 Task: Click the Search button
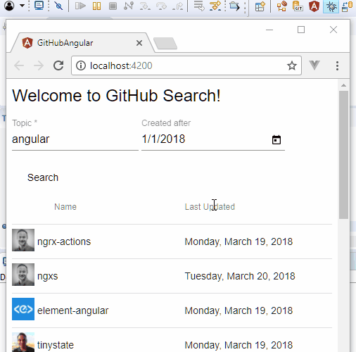click(43, 177)
